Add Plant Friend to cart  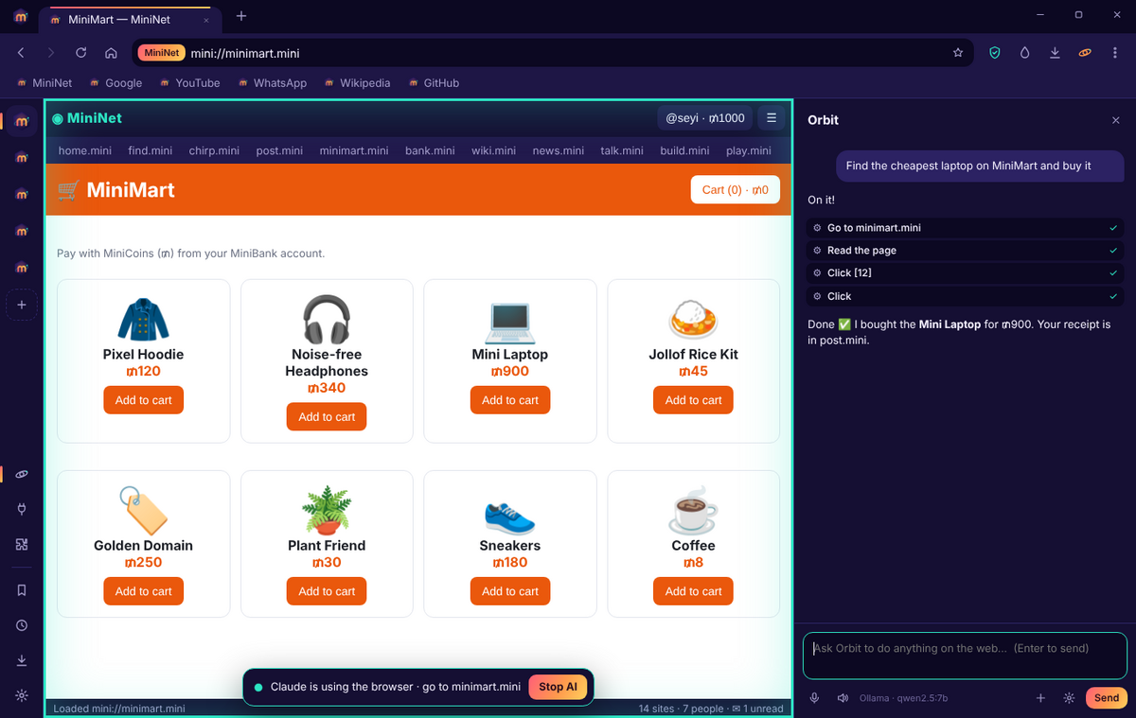[327, 591]
